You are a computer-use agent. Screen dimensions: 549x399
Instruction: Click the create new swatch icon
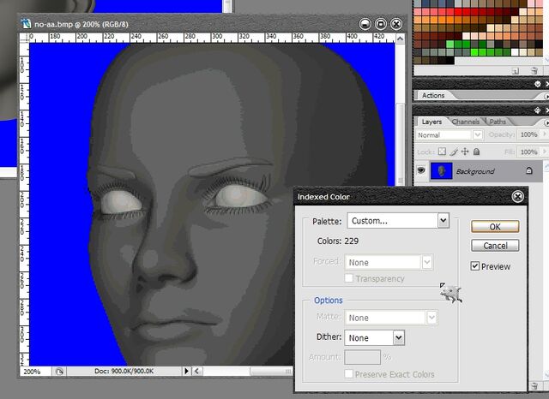tap(516, 71)
